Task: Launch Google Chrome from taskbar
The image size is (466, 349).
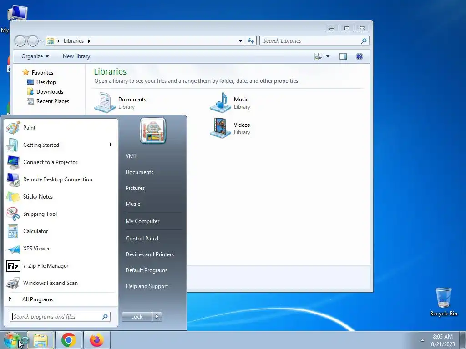Action: click(x=69, y=340)
